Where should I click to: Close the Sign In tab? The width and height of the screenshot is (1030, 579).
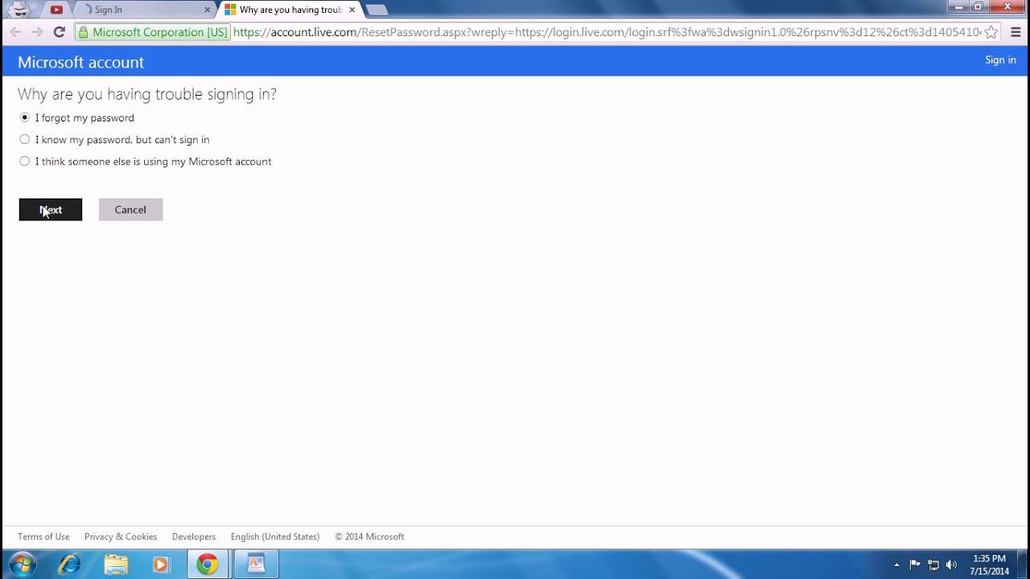tap(207, 10)
